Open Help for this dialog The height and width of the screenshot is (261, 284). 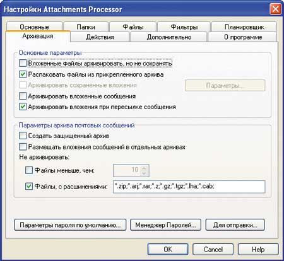tap(258, 250)
